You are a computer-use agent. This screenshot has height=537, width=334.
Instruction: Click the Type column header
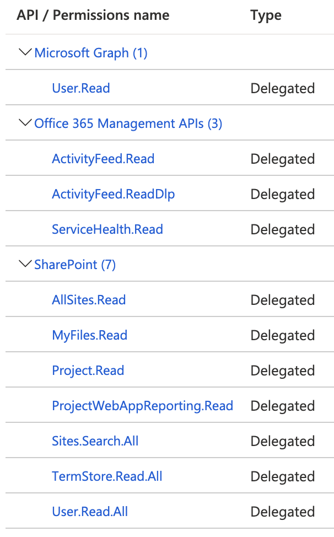[x=266, y=16]
